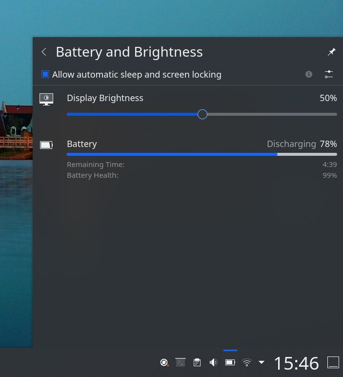Screen dimensions: 343x377
Task: Click the 78% battery percentage
Action: click(328, 144)
